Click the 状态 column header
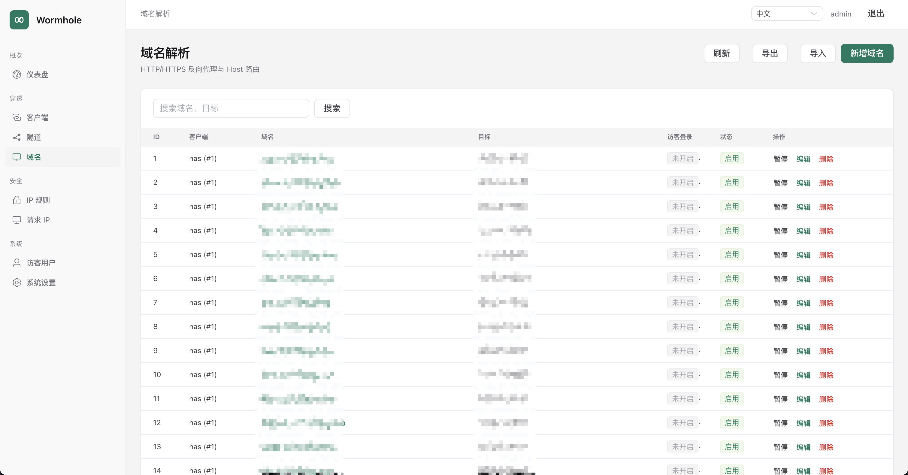 click(x=726, y=137)
